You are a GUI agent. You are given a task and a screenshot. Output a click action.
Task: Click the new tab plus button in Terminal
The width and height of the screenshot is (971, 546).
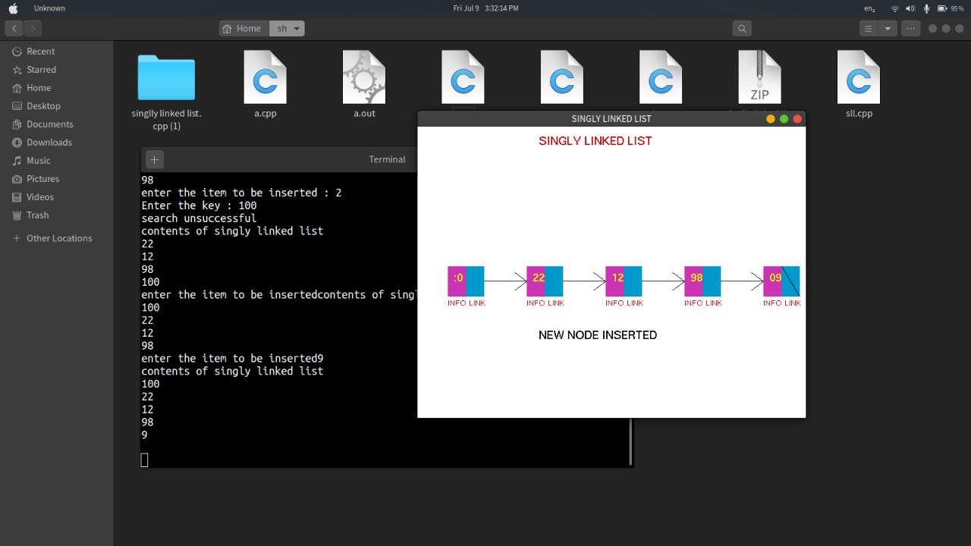154,159
